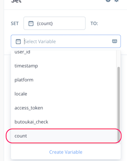
Task: Click the Set panel heading
Action: [17, 1]
